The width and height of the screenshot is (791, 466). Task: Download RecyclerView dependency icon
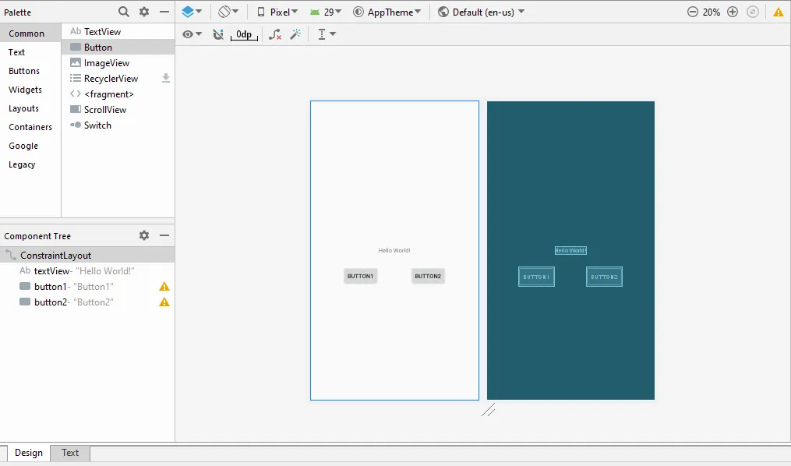point(165,78)
